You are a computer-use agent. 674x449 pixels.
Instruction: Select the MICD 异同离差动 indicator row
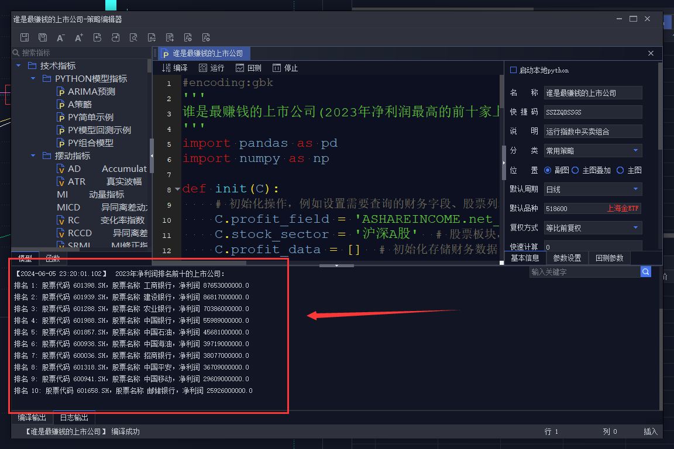(x=102, y=207)
